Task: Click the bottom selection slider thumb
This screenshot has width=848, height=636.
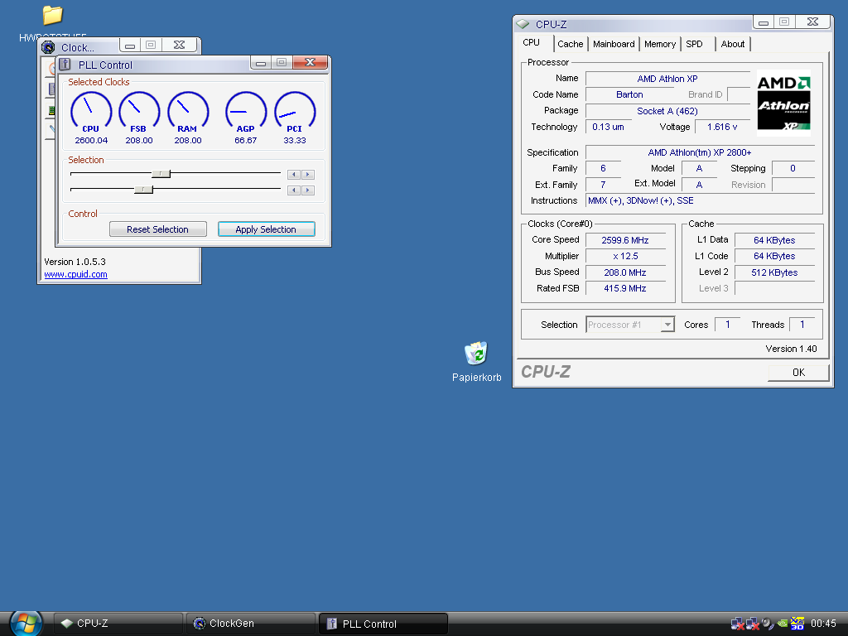Action: [x=143, y=190]
